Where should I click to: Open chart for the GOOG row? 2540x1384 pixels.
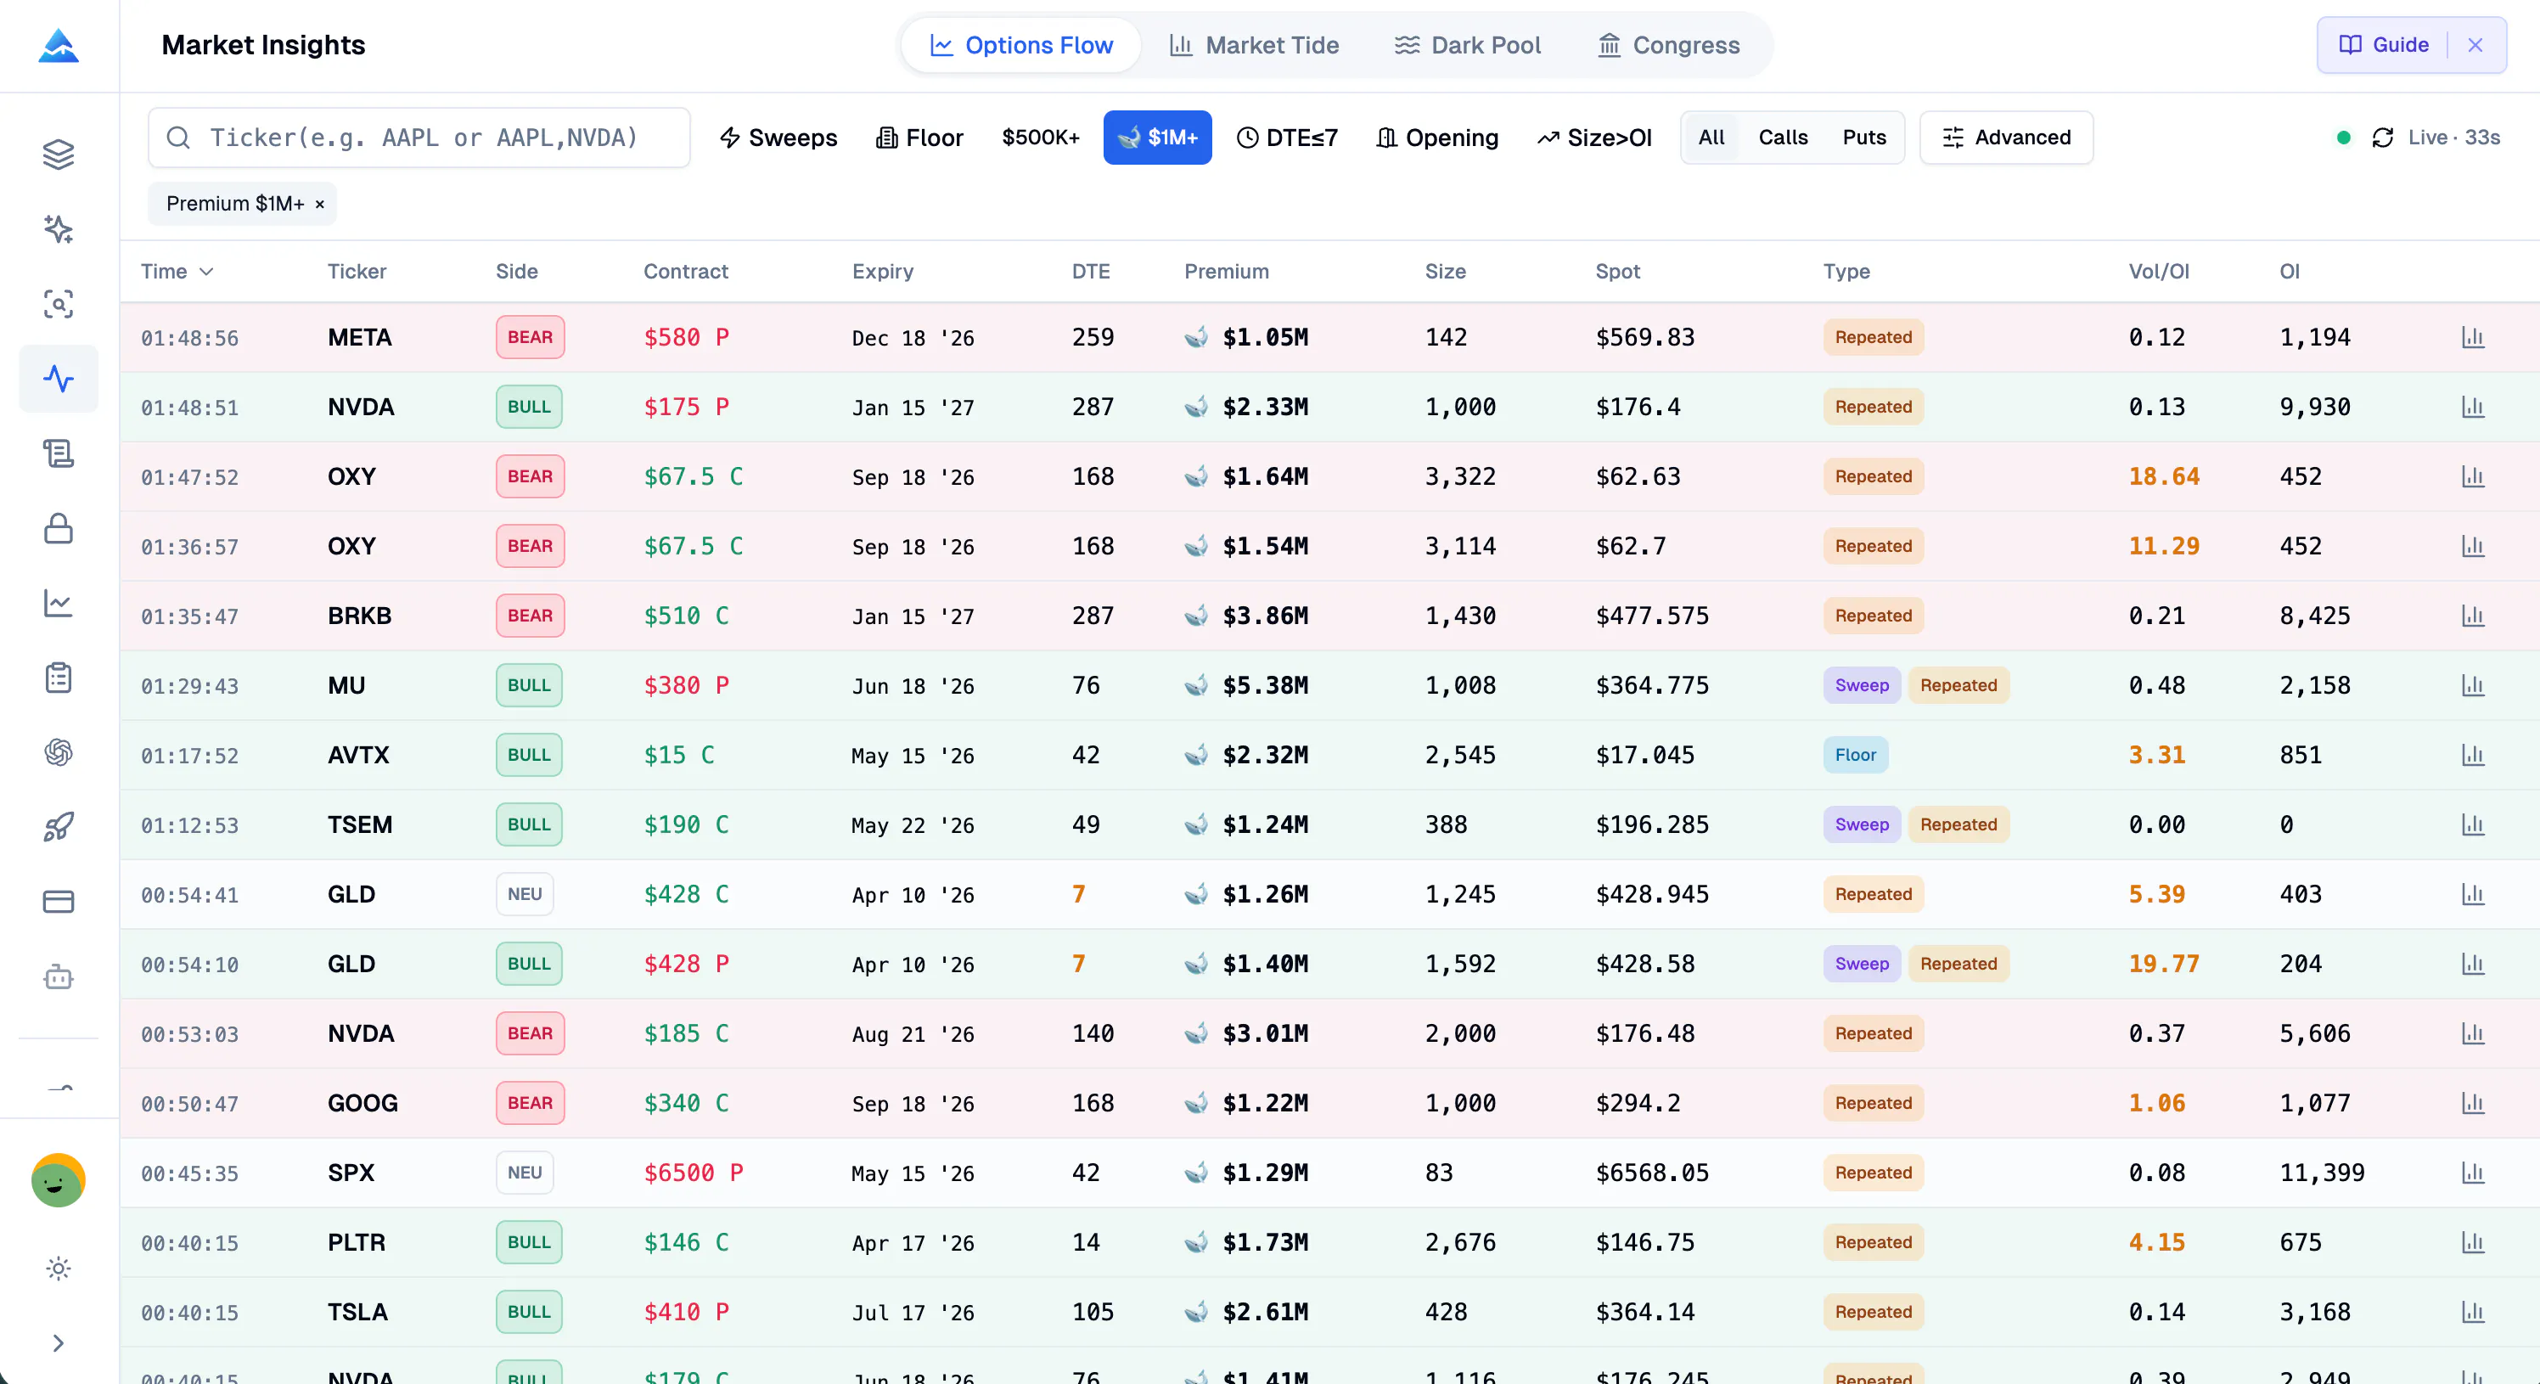[2472, 1103]
